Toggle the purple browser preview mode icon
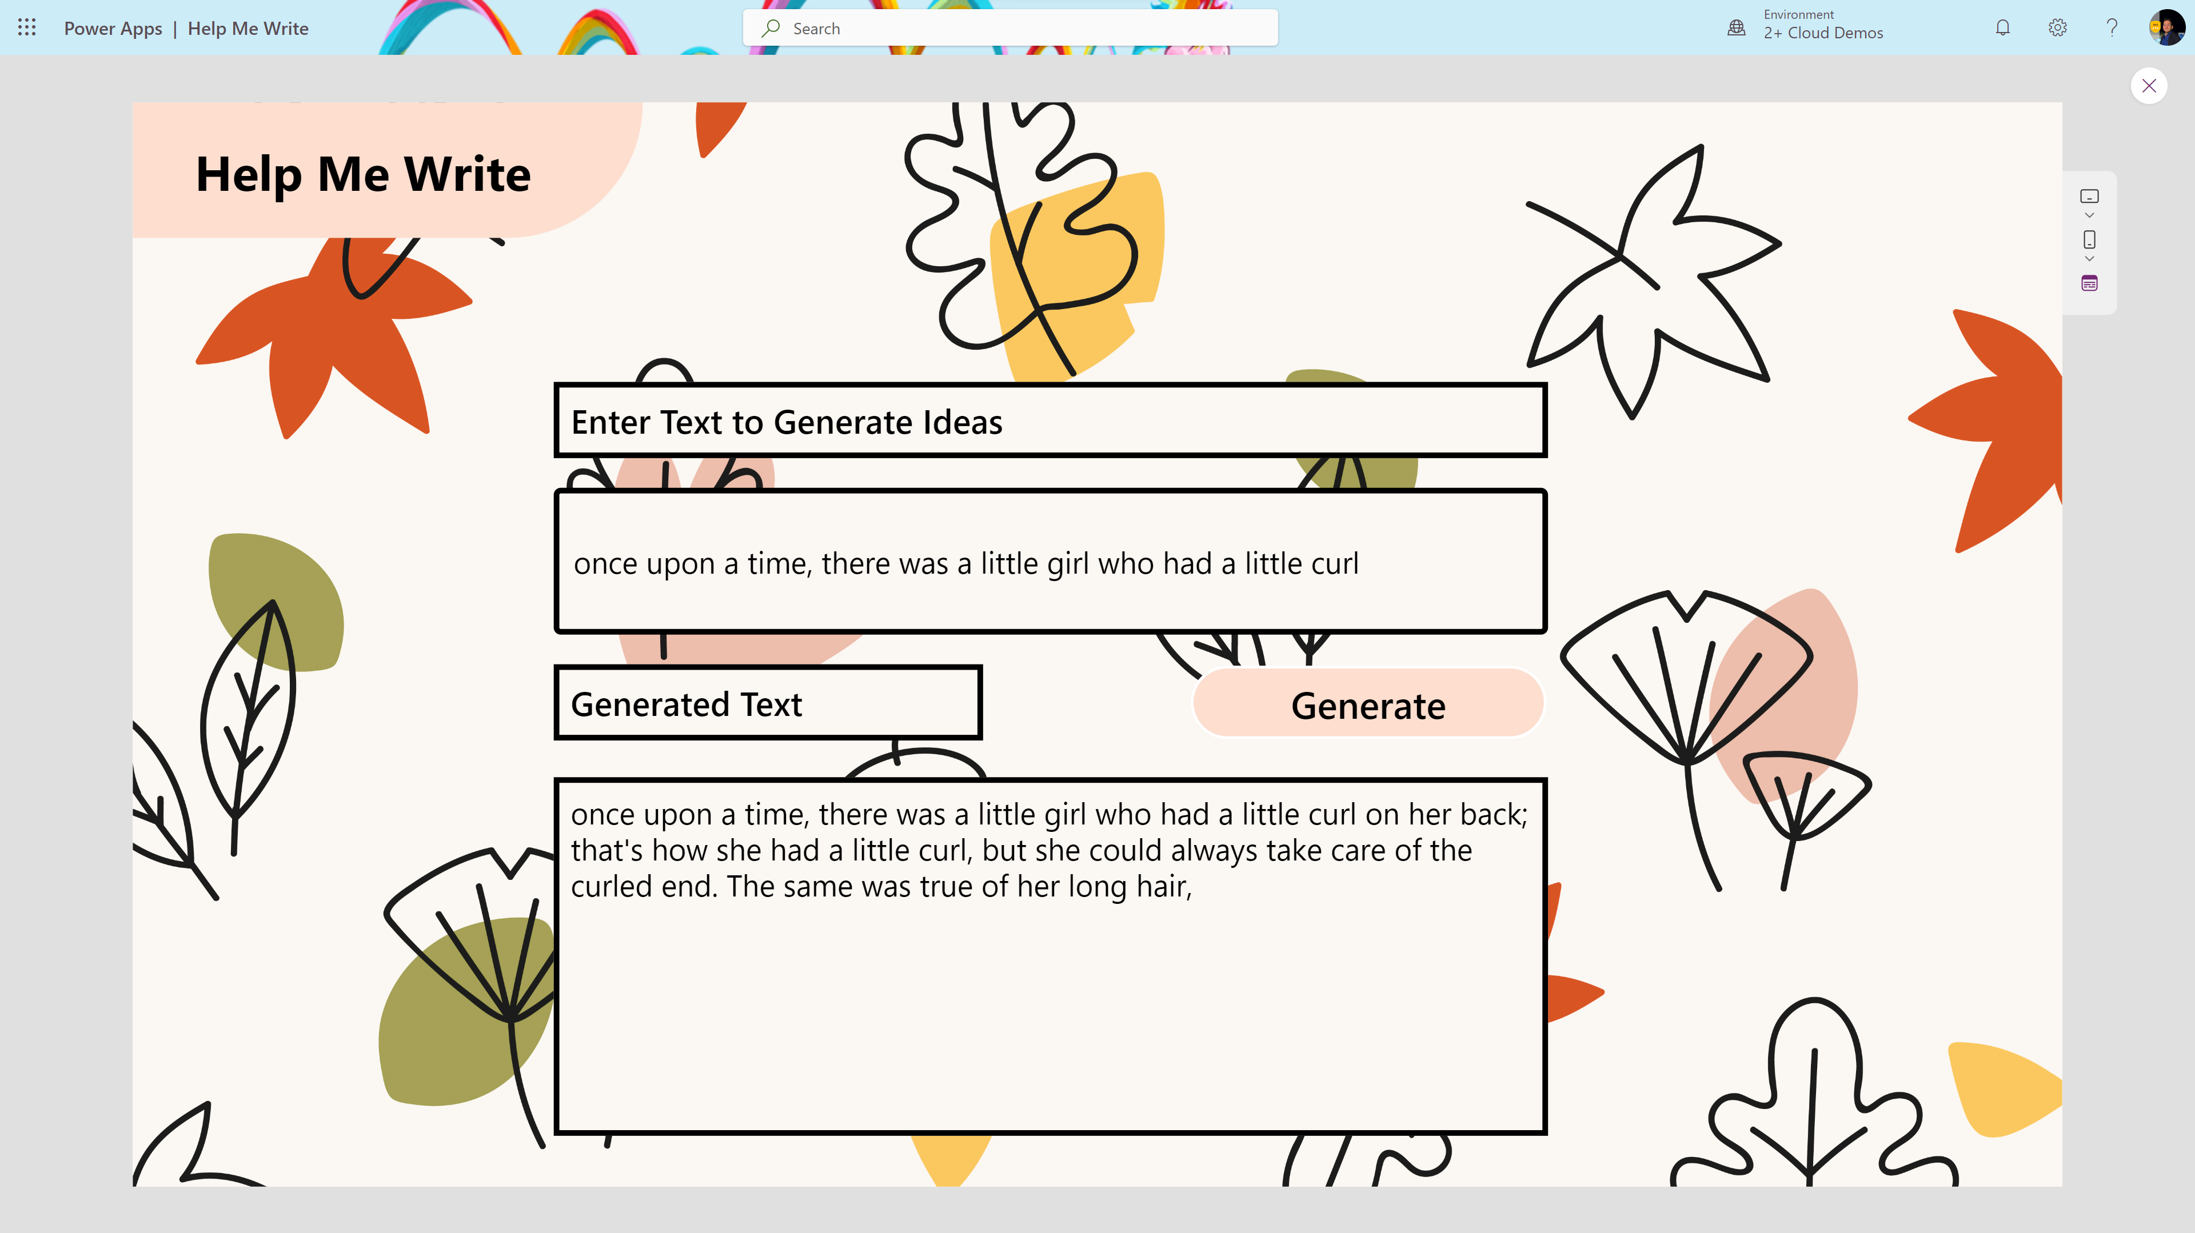The width and height of the screenshot is (2195, 1233). coord(2089,283)
